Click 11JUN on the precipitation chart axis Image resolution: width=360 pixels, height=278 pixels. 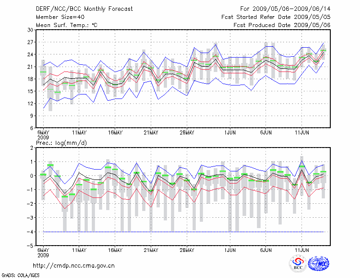click(x=301, y=250)
